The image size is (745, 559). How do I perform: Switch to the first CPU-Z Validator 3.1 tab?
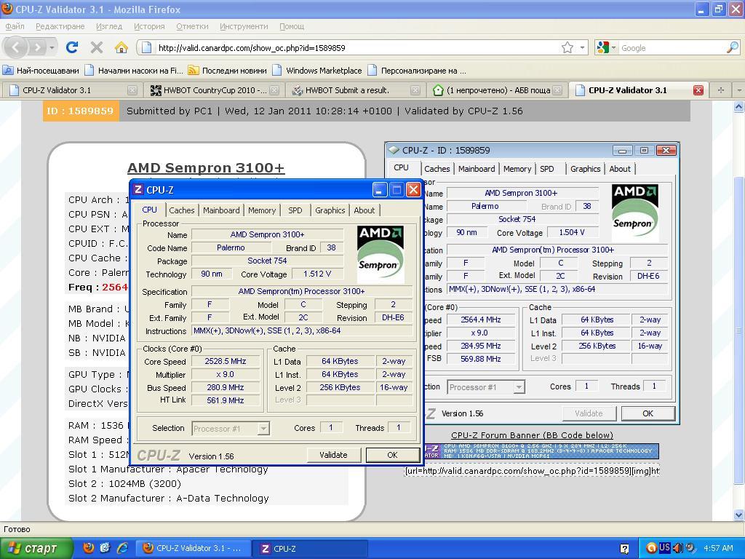[72, 90]
